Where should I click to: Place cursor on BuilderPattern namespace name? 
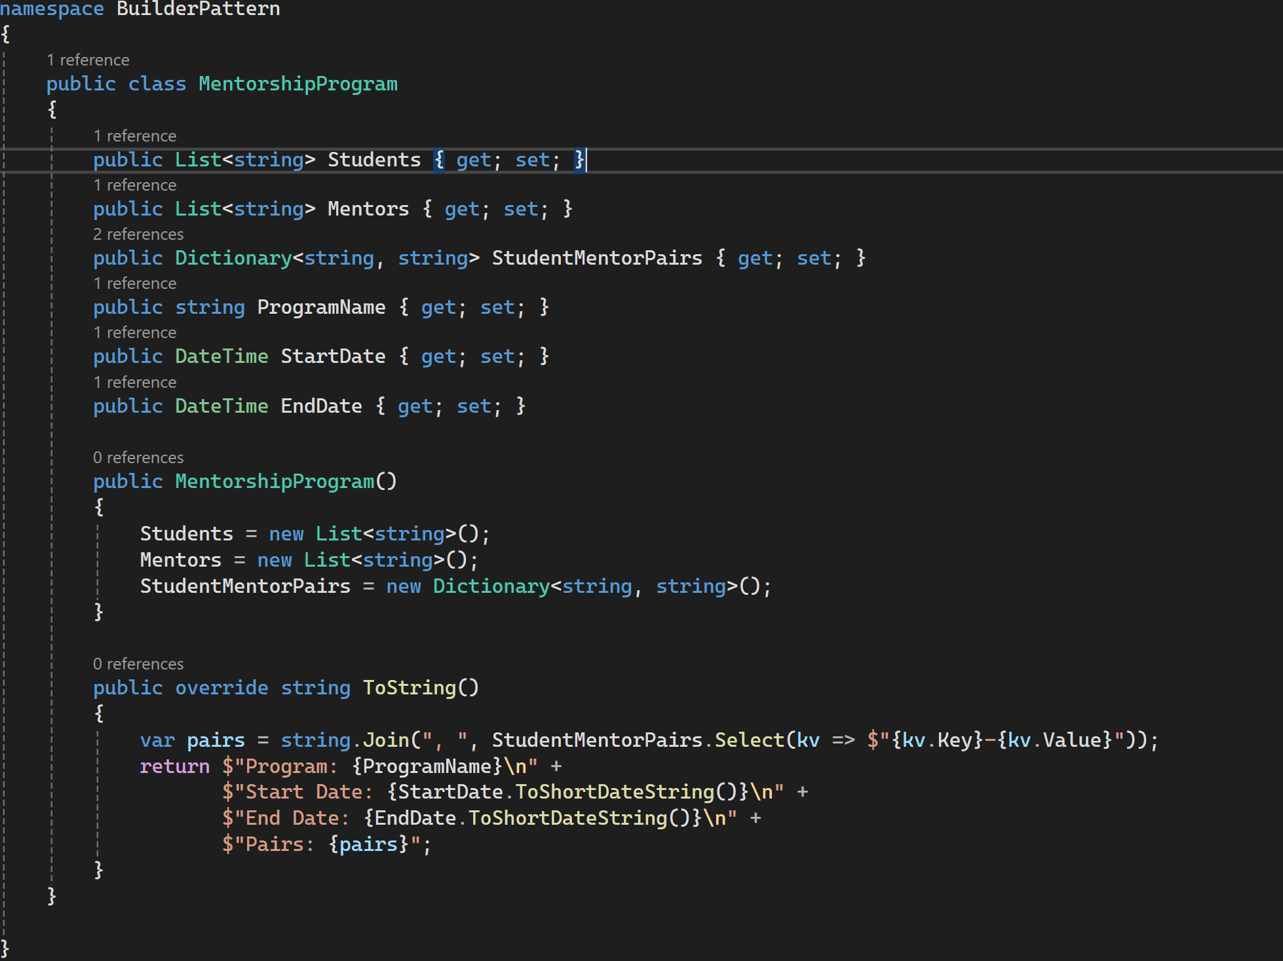click(x=198, y=9)
